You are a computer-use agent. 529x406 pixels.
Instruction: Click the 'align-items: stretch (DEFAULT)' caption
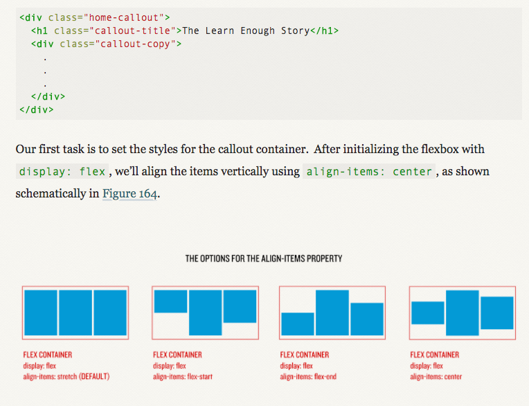coord(66,376)
